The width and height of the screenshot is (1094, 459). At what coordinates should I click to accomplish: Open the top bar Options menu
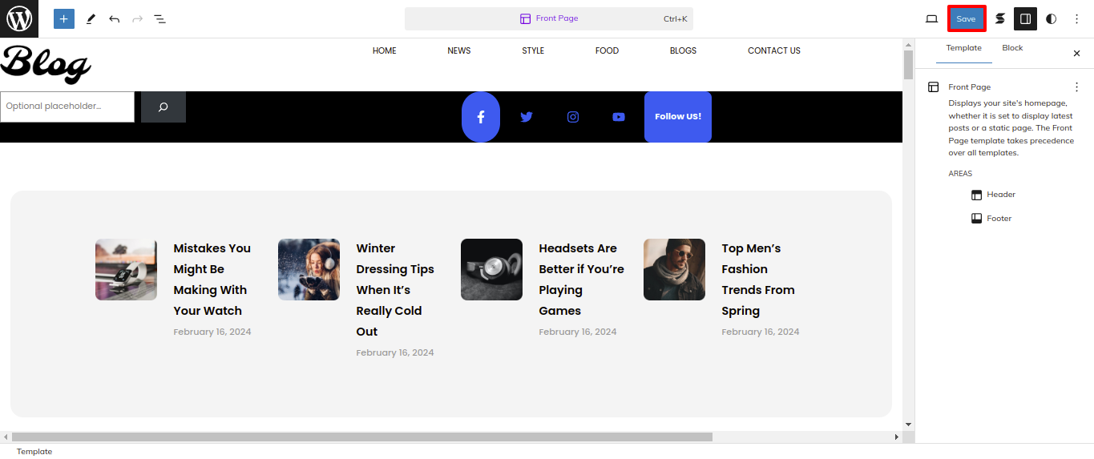click(1076, 18)
